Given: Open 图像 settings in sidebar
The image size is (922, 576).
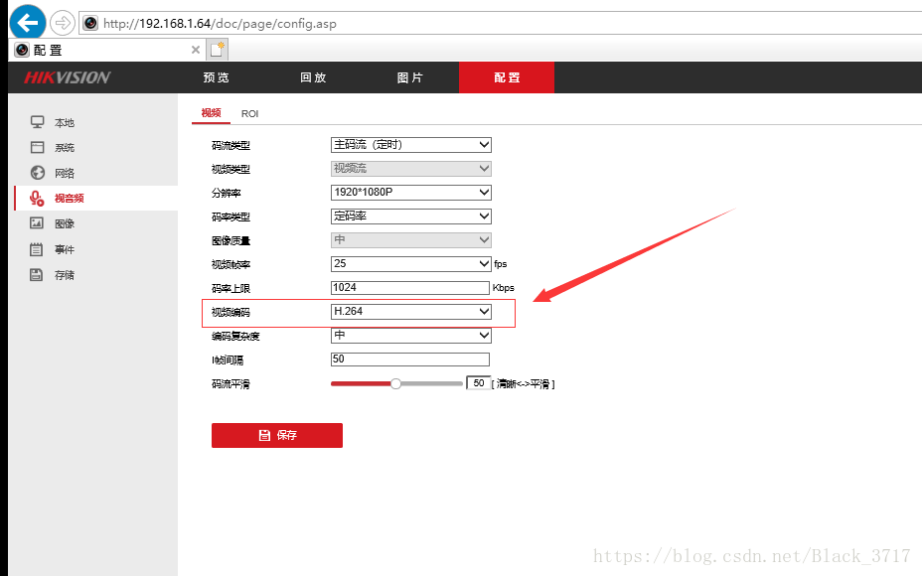Looking at the screenshot, I should (65, 223).
